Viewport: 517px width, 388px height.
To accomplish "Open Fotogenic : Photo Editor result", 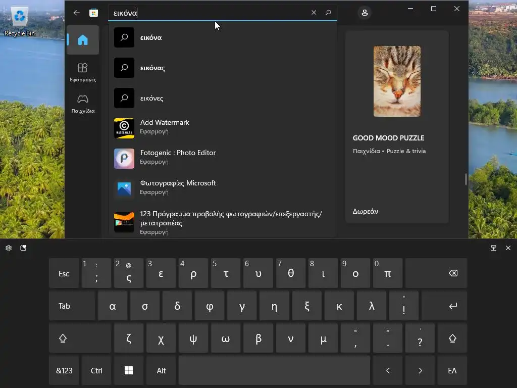I will 222,159.
